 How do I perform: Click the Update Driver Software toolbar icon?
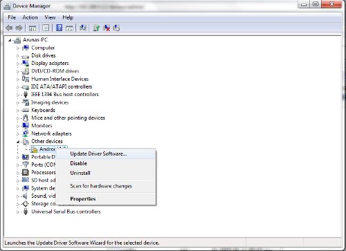(96, 28)
